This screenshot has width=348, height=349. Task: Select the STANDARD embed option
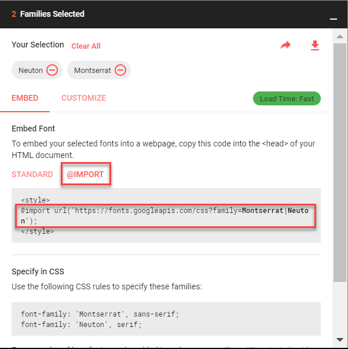32,174
